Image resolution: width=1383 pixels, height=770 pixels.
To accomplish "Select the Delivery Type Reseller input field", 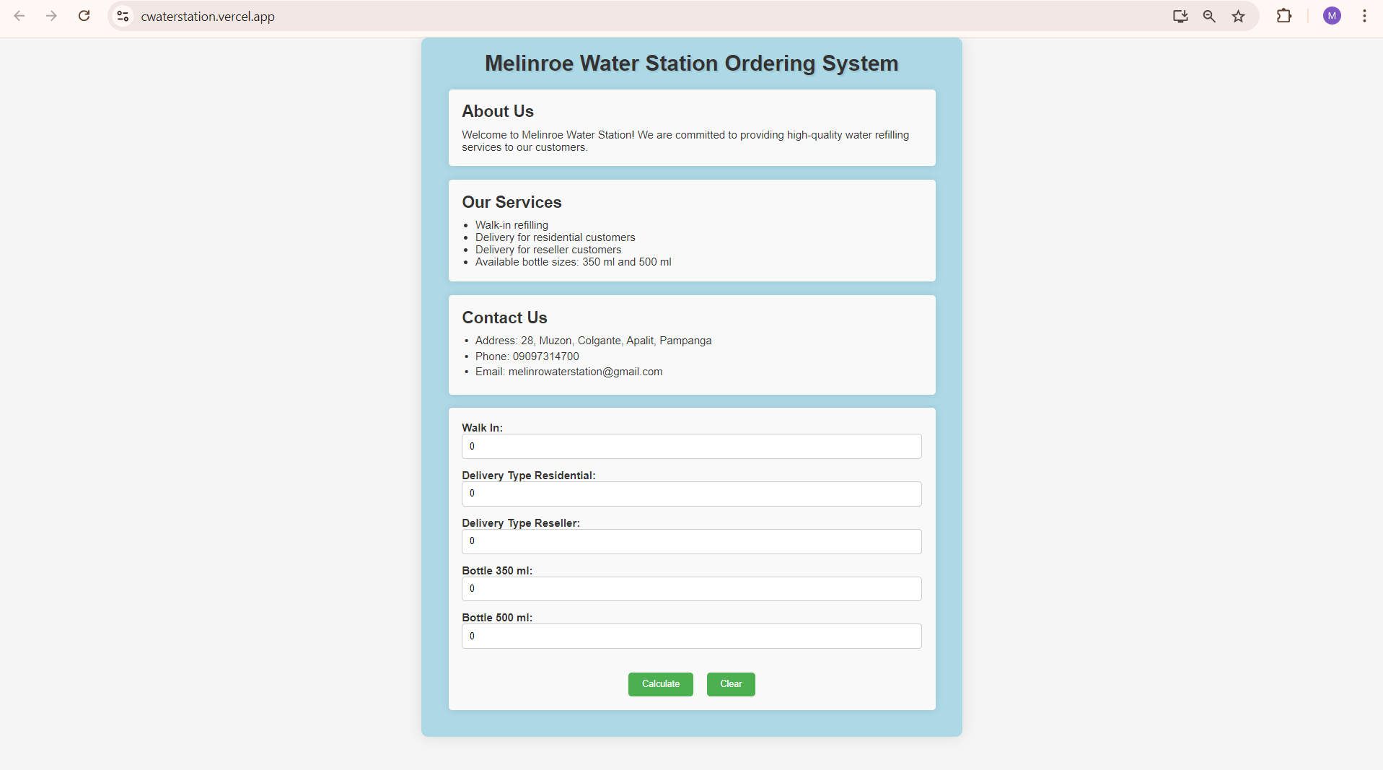I will [690, 541].
